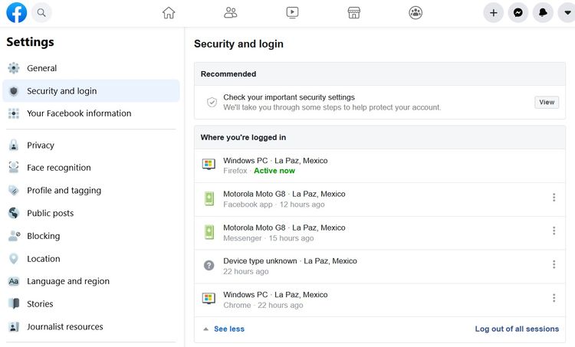
Task: Open options menu for Motorola Messenger session
Action: point(554,231)
